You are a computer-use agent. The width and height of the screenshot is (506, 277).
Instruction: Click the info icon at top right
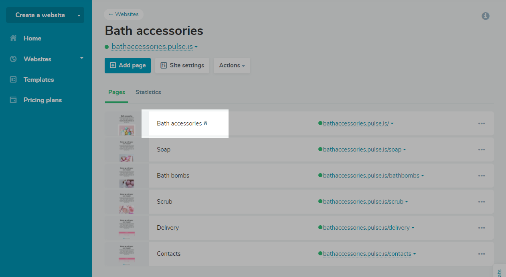click(x=486, y=16)
